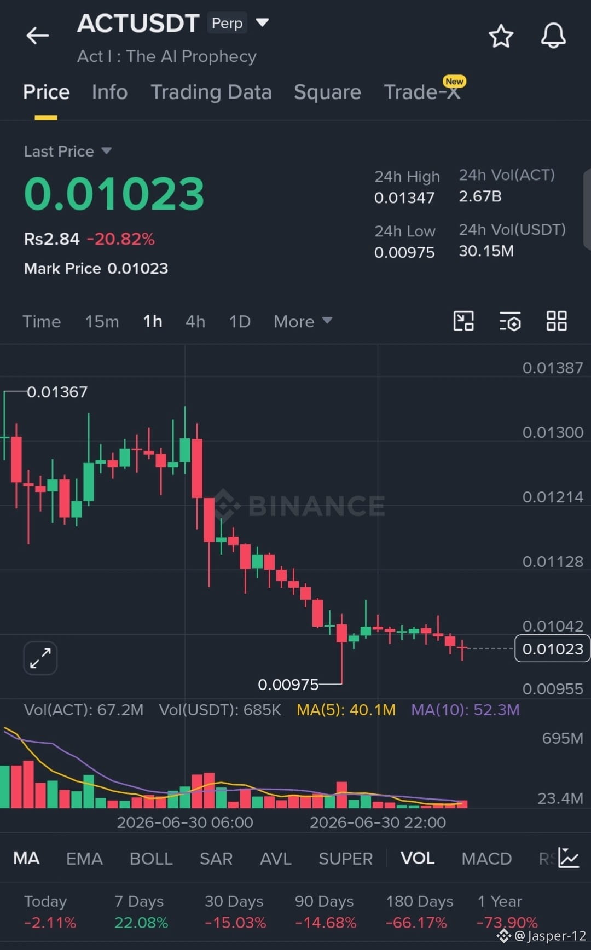Tap the 7 Days 22.08% performance
591x950 pixels.
pyautogui.click(x=141, y=912)
